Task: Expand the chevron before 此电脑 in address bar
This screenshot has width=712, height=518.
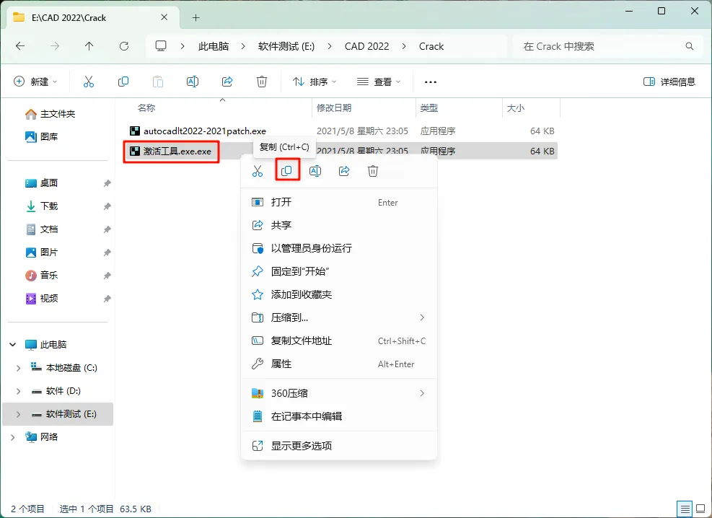Action: (x=183, y=46)
